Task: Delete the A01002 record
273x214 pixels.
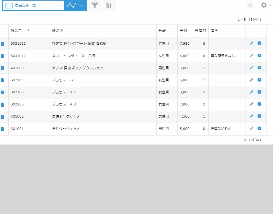Action: pos(259,116)
